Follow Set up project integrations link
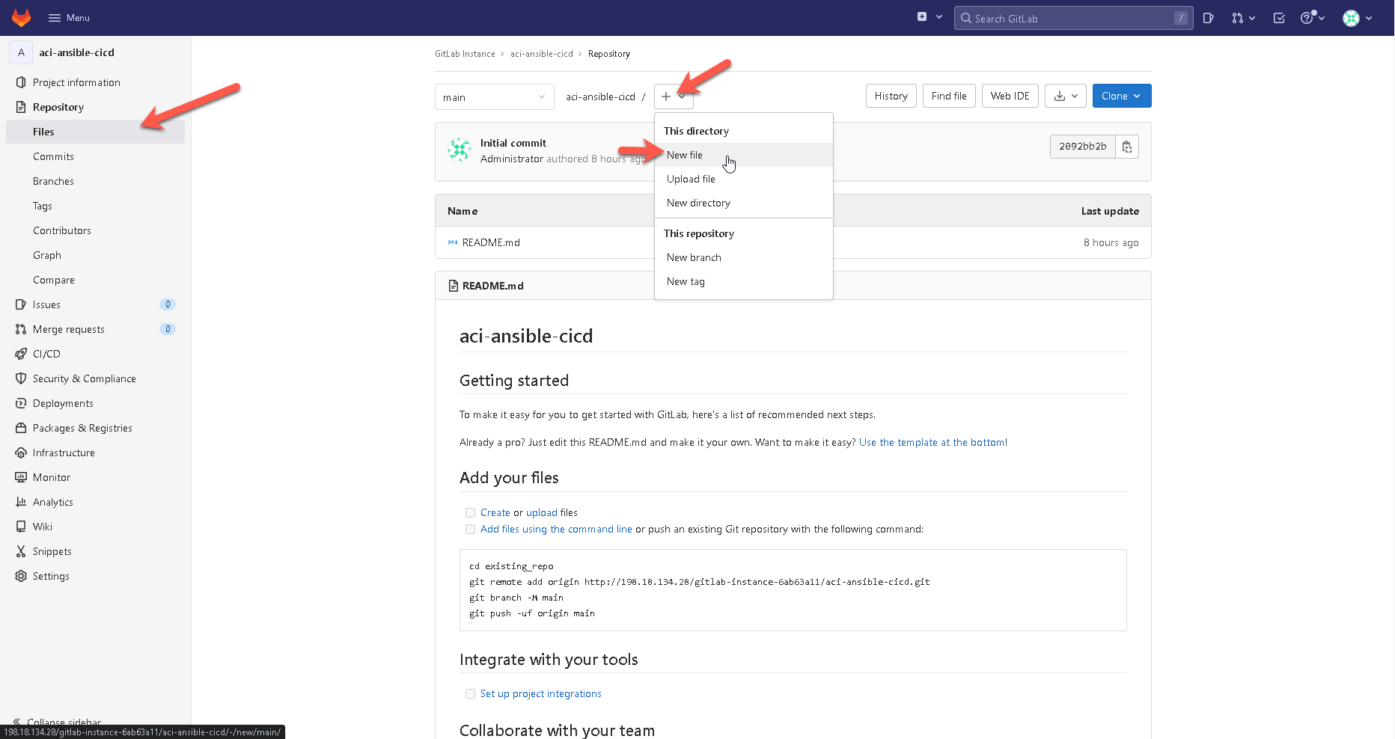This screenshot has width=1395, height=739. [541, 693]
